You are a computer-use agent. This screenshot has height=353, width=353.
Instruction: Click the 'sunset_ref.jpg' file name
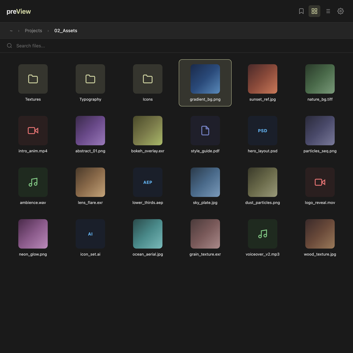click(x=263, y=99)
